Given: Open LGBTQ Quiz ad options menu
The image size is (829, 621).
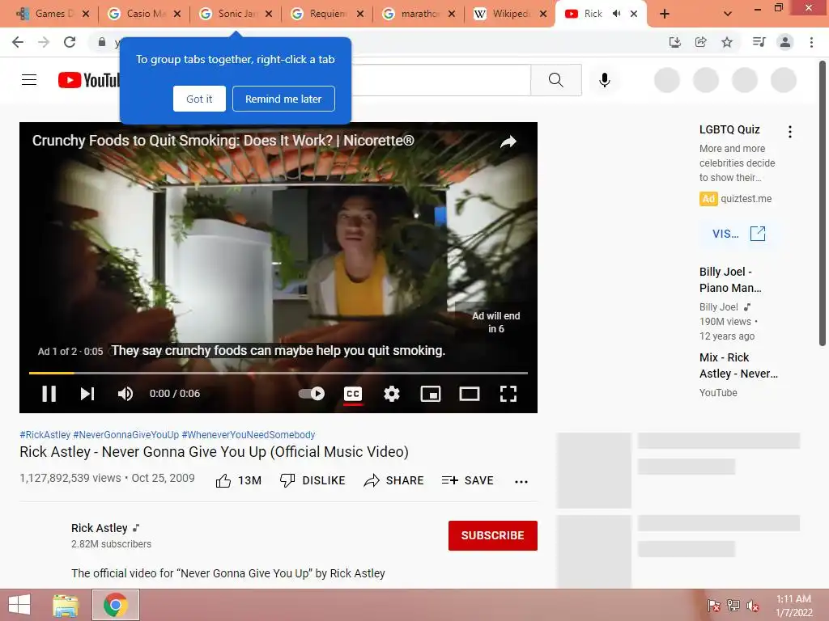Looking at the screenshot, I should pyautogui.click(x=790, y=132).
